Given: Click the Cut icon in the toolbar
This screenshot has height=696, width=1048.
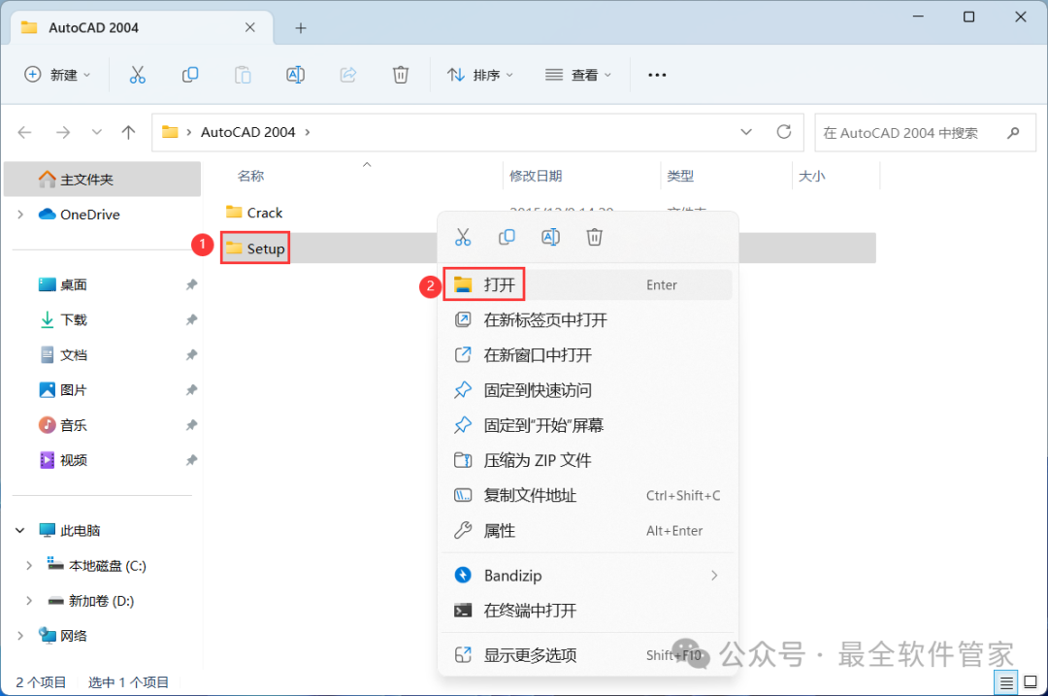Looking at the screenshot, I should click(x=137, y=75).
